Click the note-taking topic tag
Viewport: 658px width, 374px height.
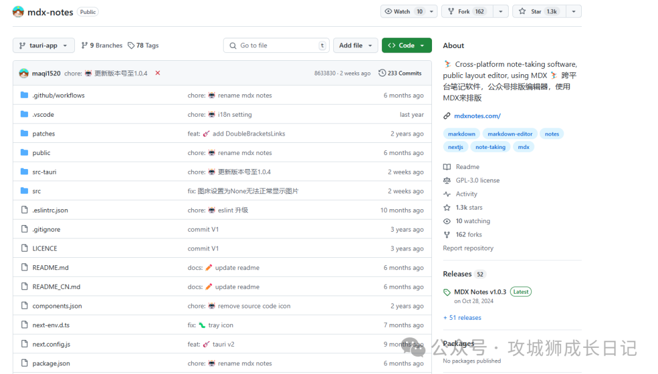[490, 147]
